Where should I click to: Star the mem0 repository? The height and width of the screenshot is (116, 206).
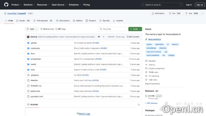click(x=191, y=13)
